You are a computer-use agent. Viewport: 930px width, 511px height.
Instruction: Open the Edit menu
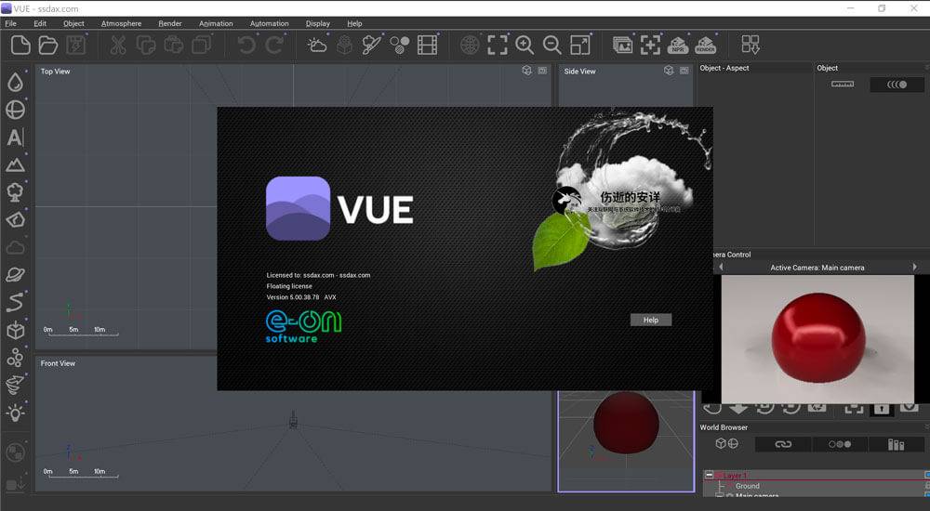point(40,24)
